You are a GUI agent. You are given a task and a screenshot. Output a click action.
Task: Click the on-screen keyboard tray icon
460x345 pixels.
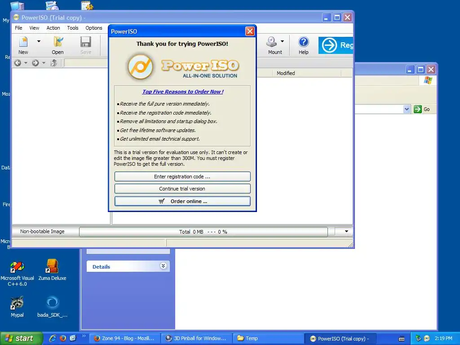[x=402, y=339]
